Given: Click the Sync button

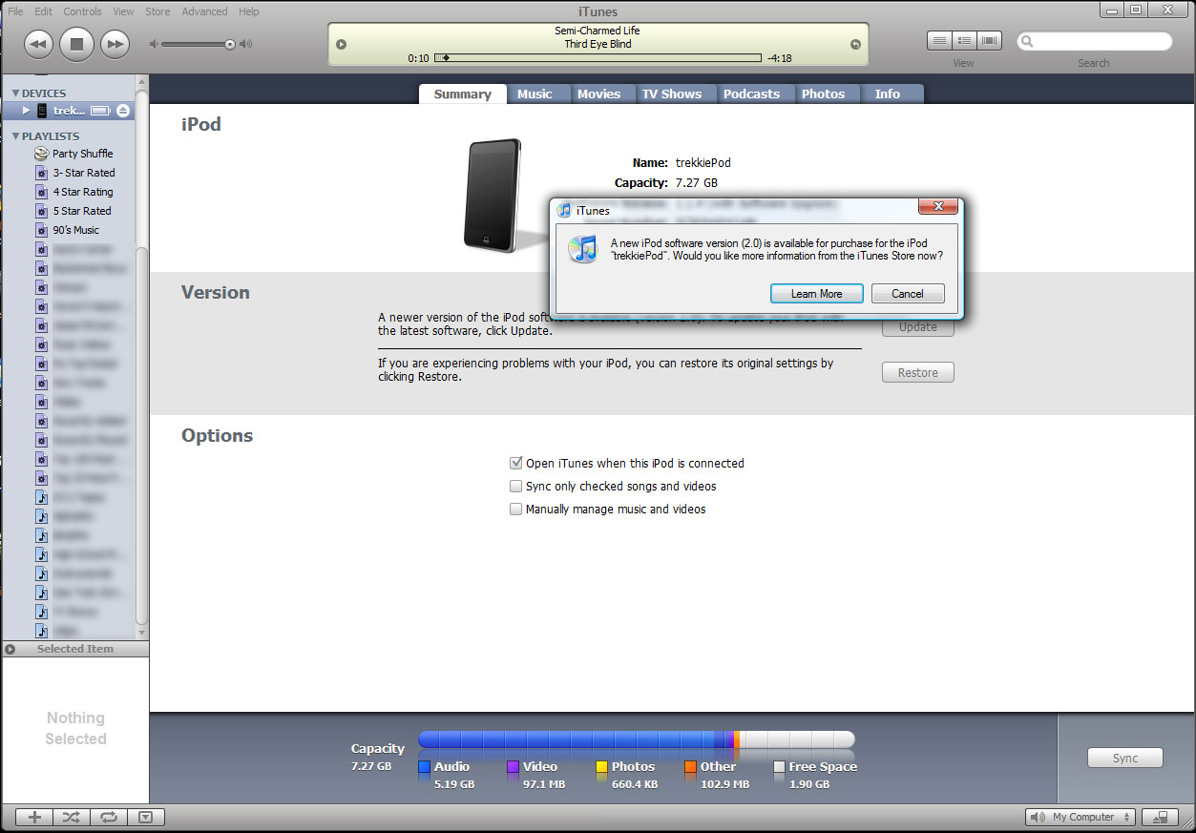Looking at the screenshot, I should [x=1125, y=759].
